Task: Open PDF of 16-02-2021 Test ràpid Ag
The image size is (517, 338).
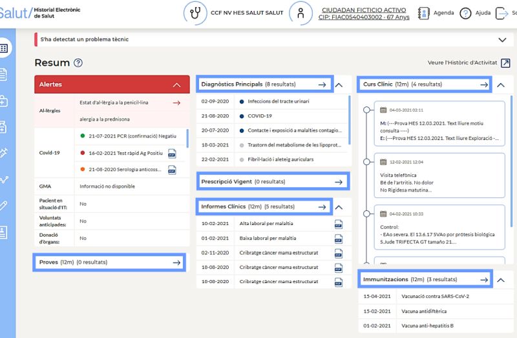Action: 172,154
